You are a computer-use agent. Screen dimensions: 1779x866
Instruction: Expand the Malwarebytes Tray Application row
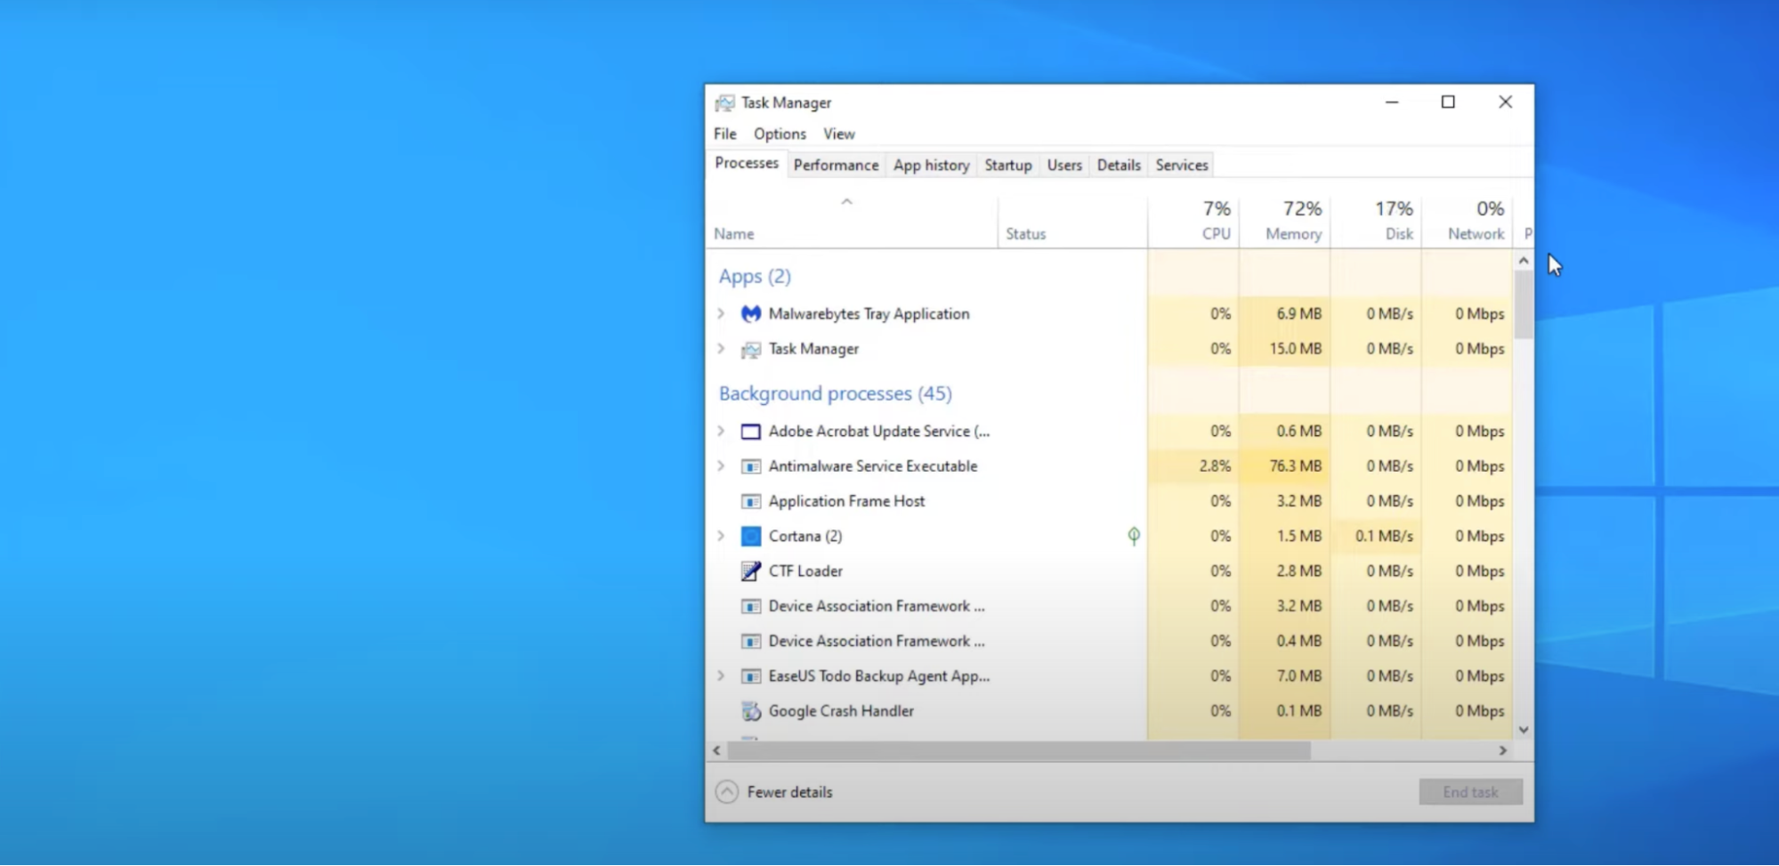(721, 313)
